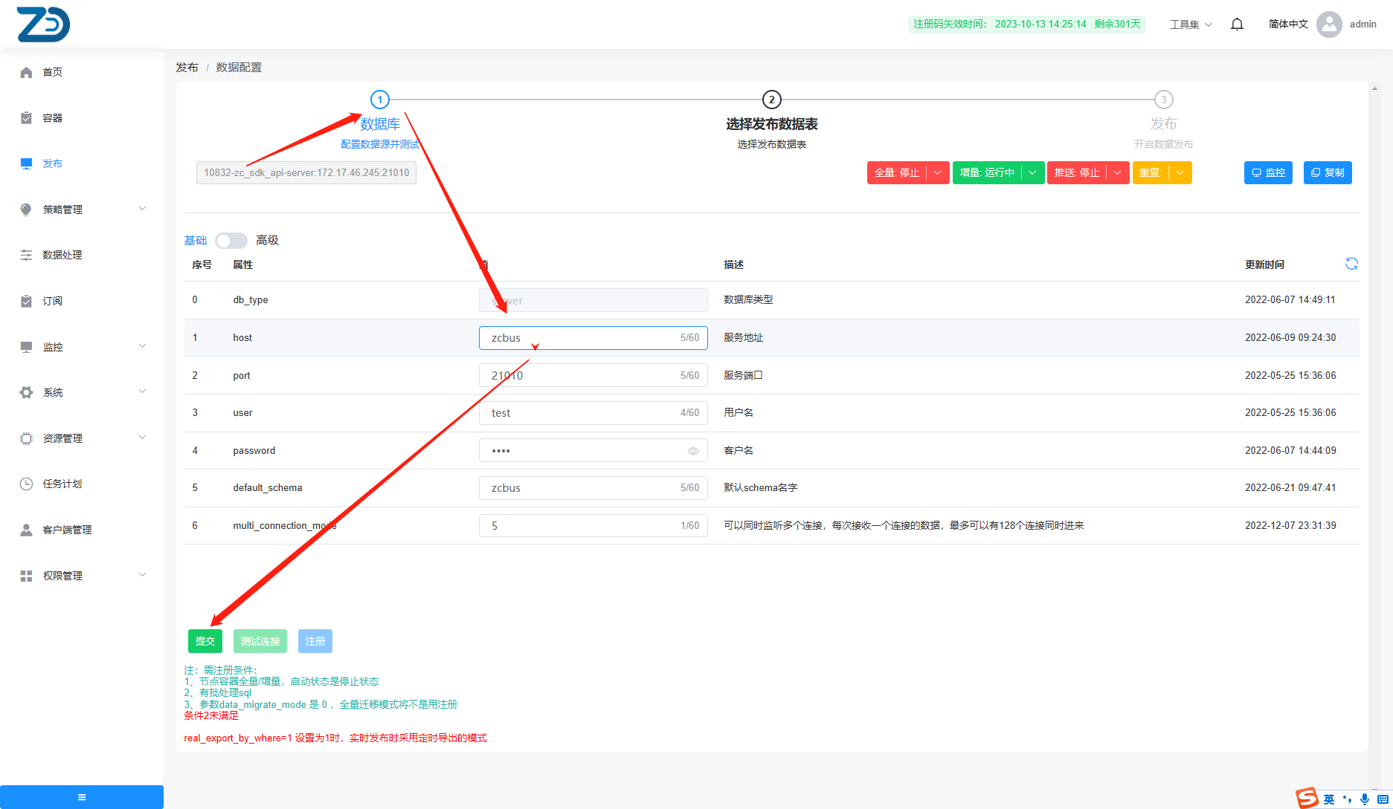Image resolution: width=1393 pixels, height=809 pixels.
Task: Click the green 提交 button
Action: [x=205, y=641]
